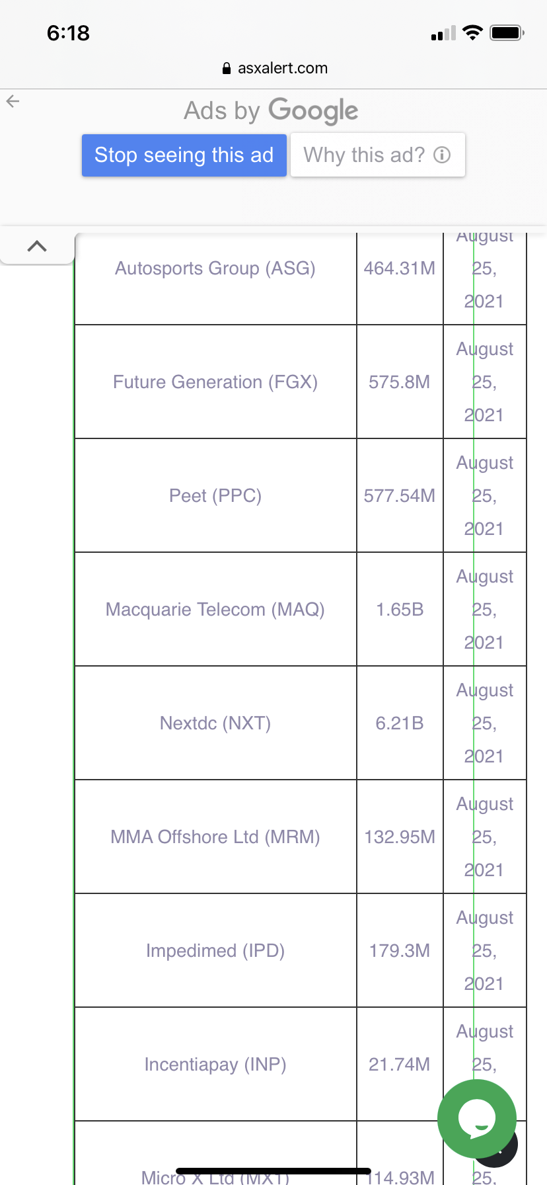Select Macquarie Telecom (MAQ) entry
Image resolution: width=547 pixels, height=1185 pixels.
pyautogui.click(x=215, y=610)
